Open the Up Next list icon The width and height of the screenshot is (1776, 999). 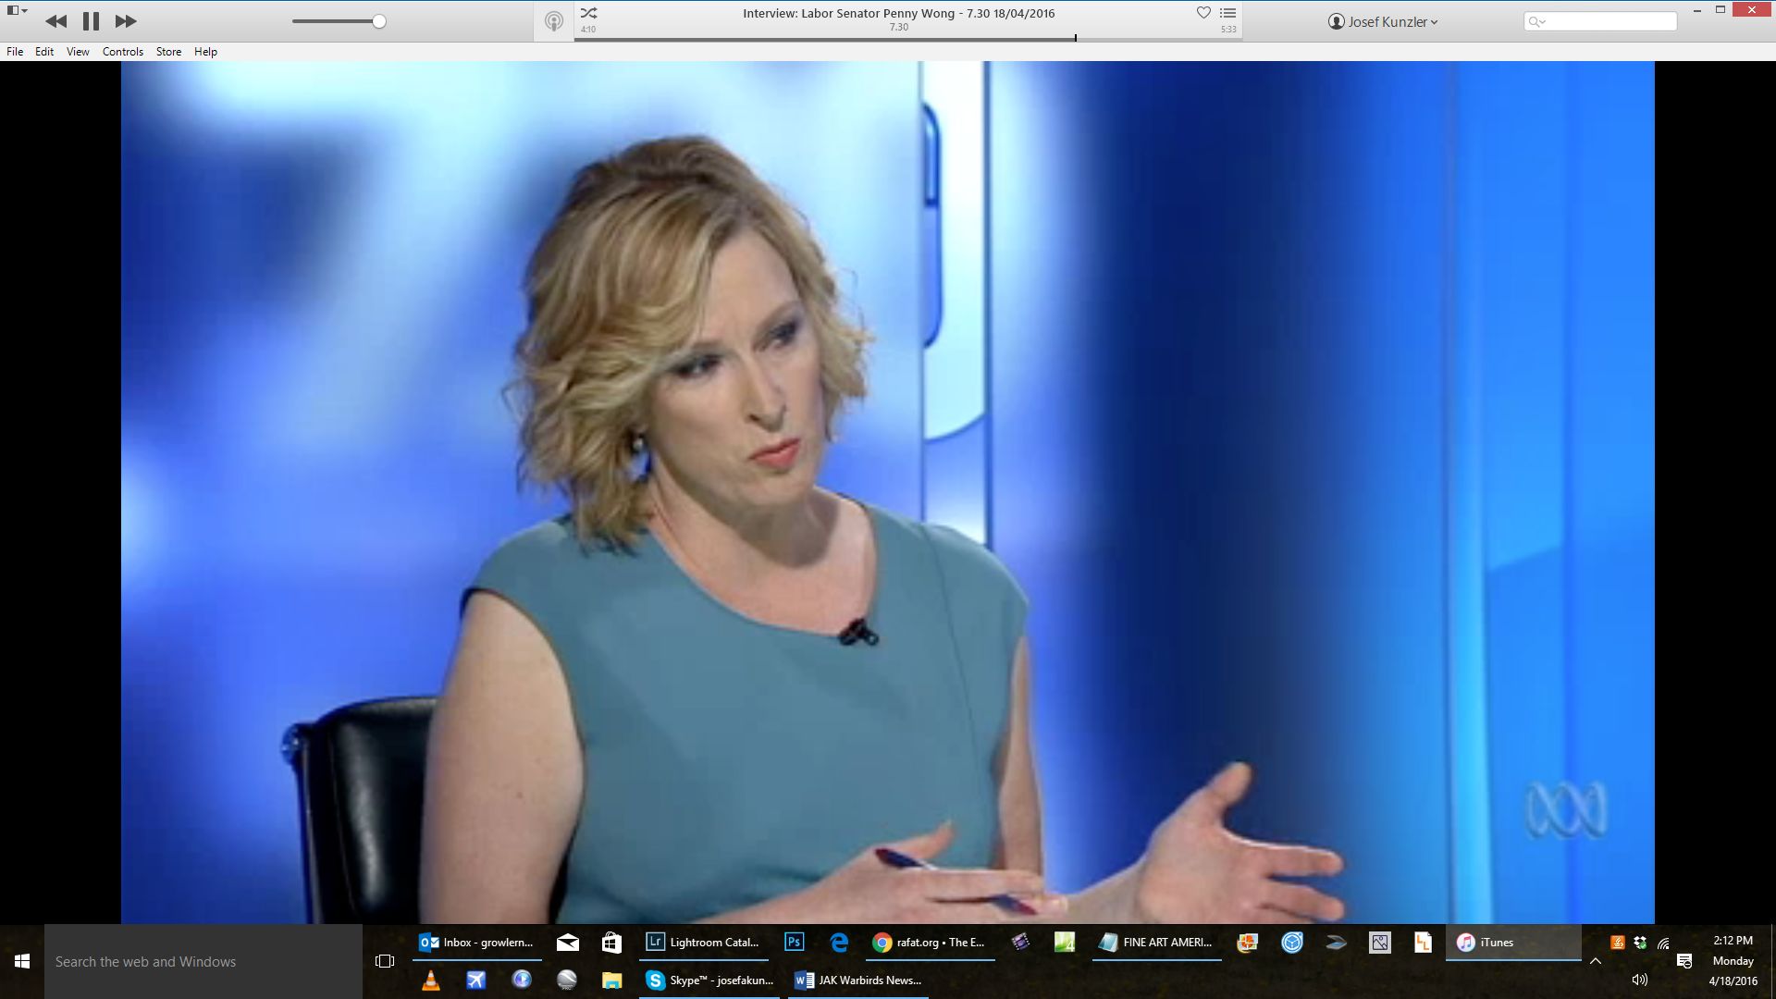click(1227, 13)
